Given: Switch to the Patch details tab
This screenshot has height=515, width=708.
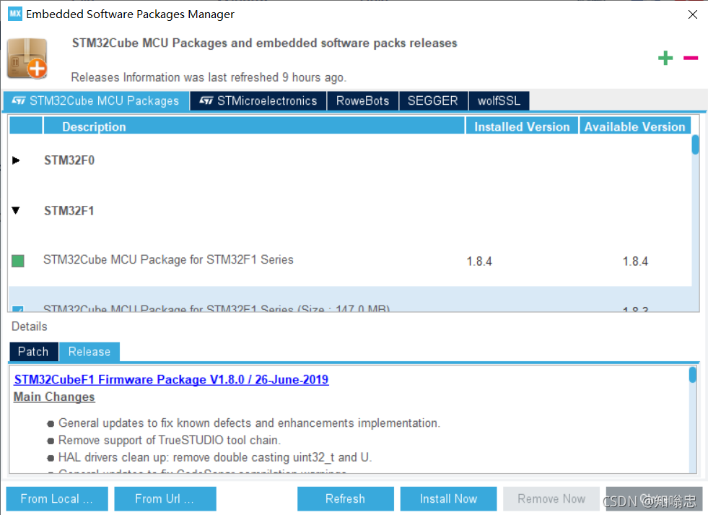Looking at the screenshot, I should pyautogui.click(x=33, y=352).
